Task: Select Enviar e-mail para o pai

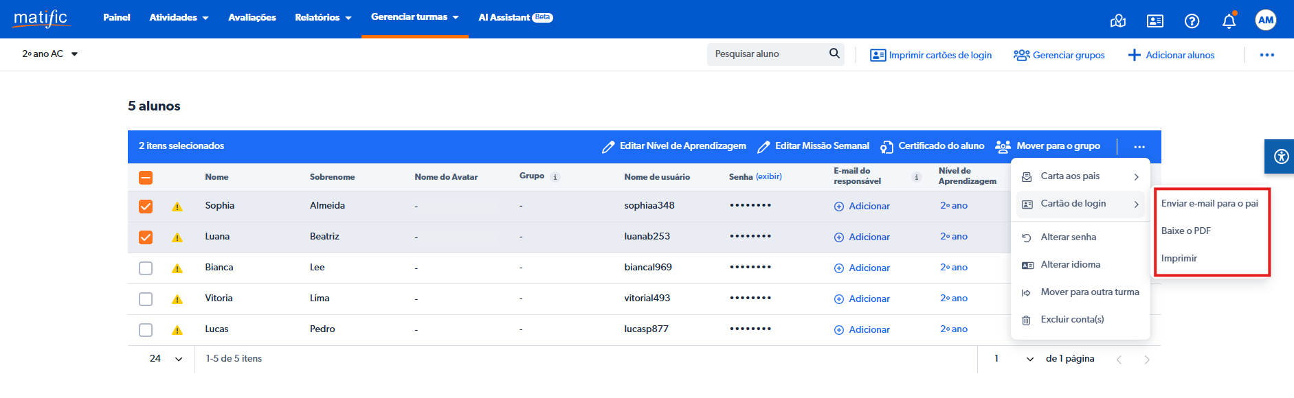Action: pos(1209,204)
